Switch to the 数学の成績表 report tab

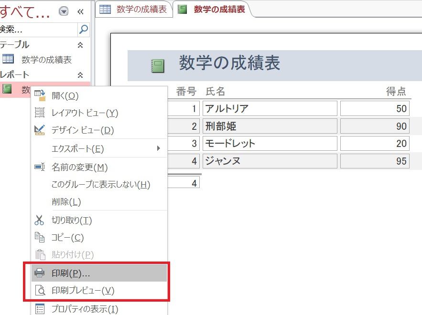213,10
